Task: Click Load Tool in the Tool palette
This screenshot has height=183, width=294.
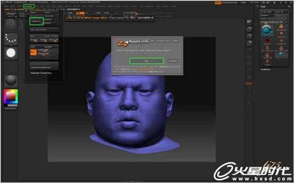Action: tap(266, 12)
